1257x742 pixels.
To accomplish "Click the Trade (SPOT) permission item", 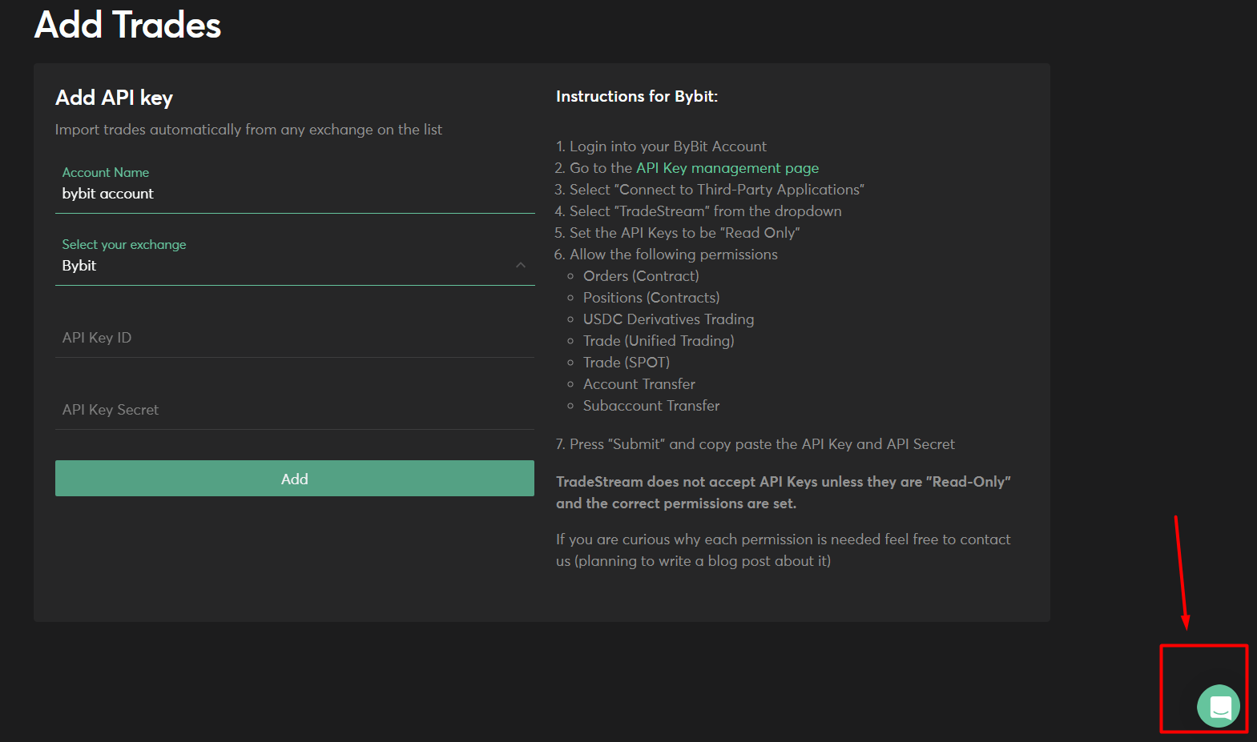I will point(626,363).
